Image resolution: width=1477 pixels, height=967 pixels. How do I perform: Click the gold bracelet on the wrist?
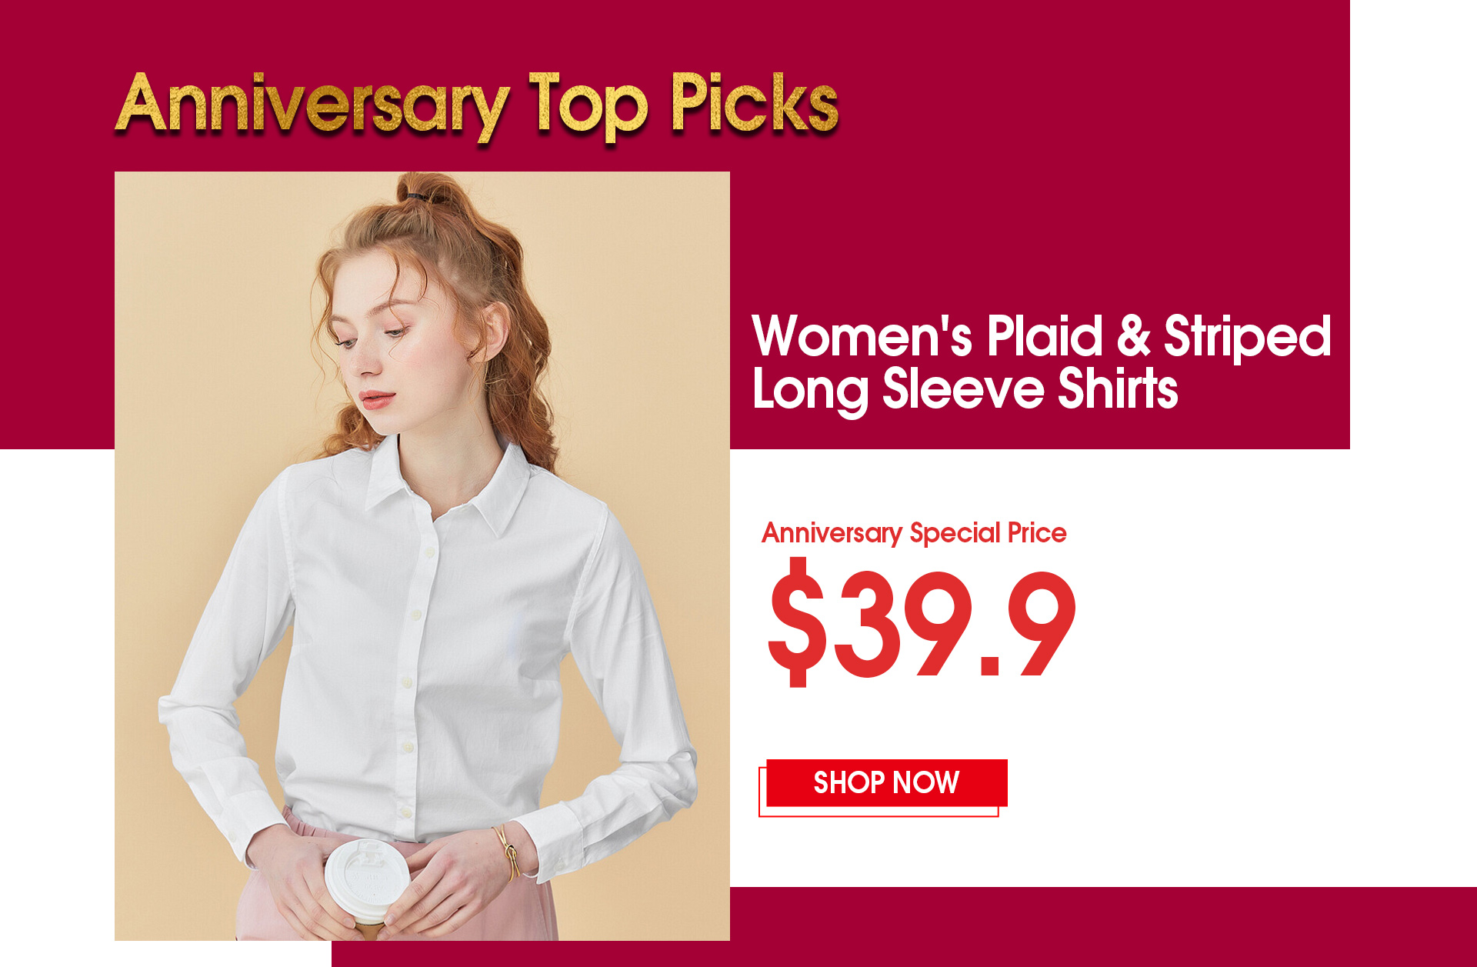508,853
